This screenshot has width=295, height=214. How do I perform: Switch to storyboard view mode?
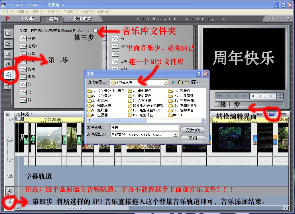pyautogui.click(x=260, y=114)
